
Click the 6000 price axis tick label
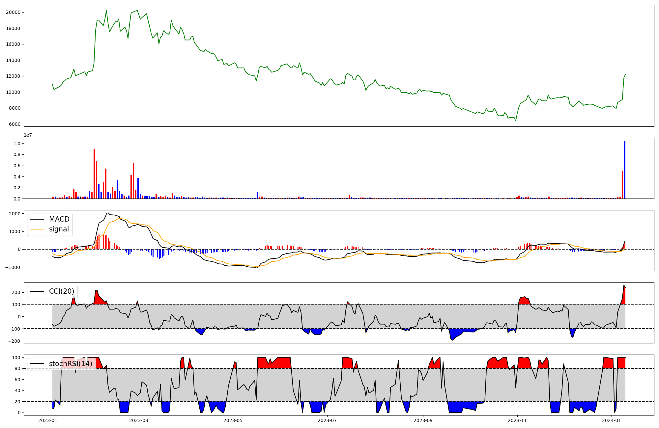click(14, 124)
